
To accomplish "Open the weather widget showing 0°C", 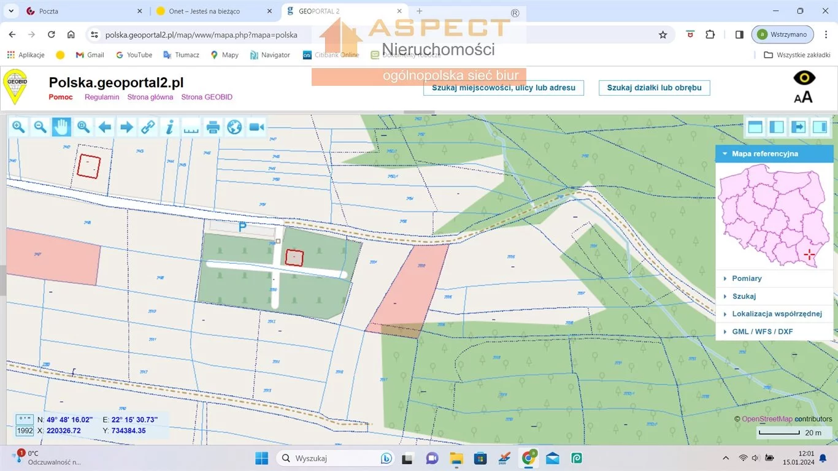I will click(46, 458).
